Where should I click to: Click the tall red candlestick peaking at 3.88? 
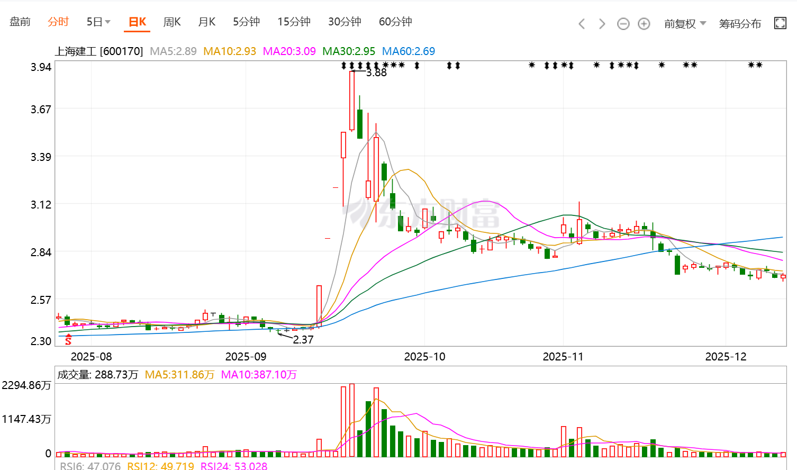tap(352, 101)
